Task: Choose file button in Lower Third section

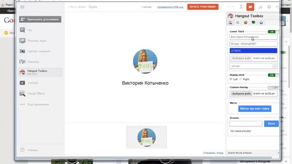Action: (x=241, y=58)
